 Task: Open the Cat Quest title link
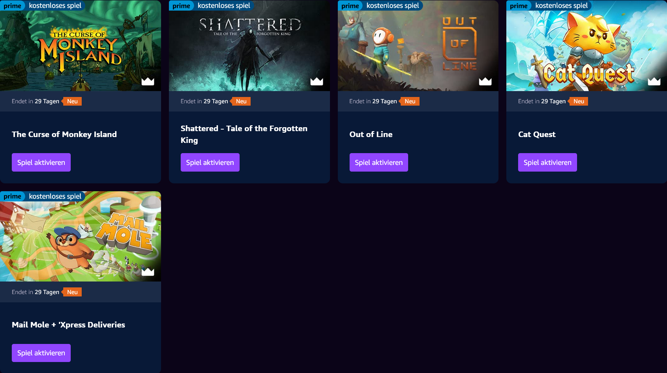537,134
